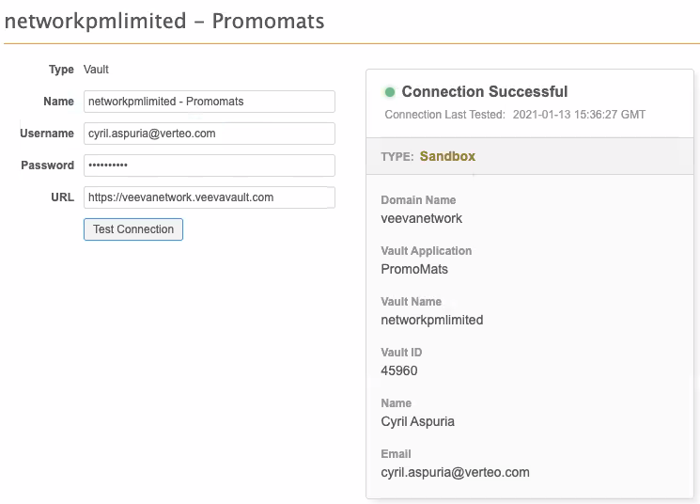Select the Password field
This screenshot has width=700, height=504.
210,165
